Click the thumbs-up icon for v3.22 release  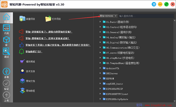[21, 45]
